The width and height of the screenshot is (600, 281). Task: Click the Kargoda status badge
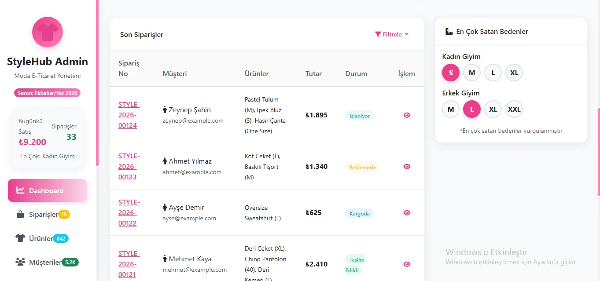[359, 213]
